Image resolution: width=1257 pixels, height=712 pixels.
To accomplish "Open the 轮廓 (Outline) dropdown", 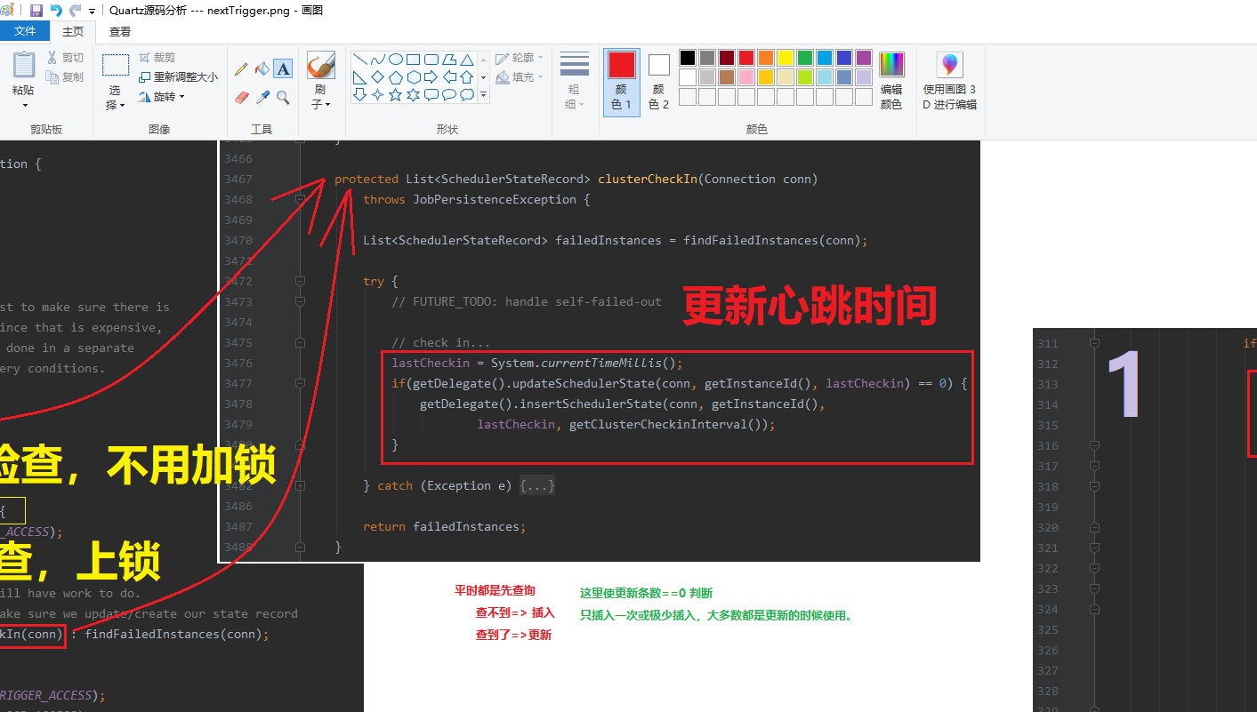I will (x=520, y=58).
